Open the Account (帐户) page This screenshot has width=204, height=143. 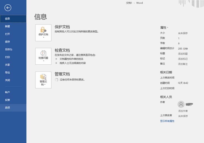8,92
